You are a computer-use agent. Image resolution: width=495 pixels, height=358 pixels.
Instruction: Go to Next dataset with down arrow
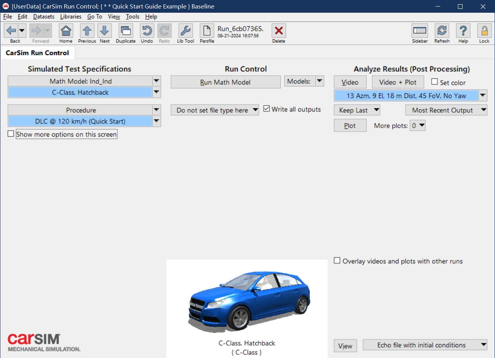pyautogui.click(x=105, y=30)
